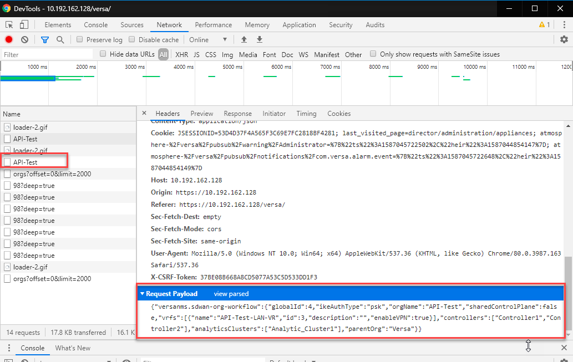Open the Memory panel
Viewport: 573px width, 362px height.
point(257,25)
